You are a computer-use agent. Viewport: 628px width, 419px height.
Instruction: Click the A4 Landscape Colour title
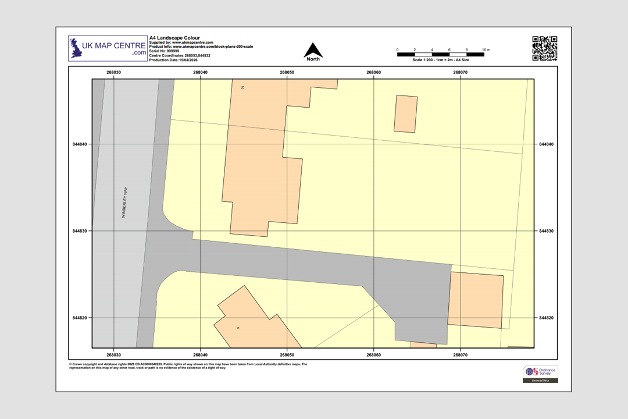(x=174, y=36)
